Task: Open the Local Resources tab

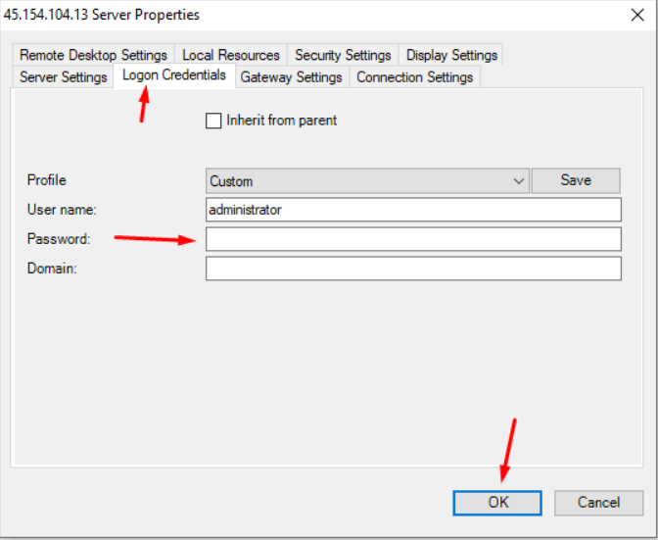Action: tap(231, 55)
